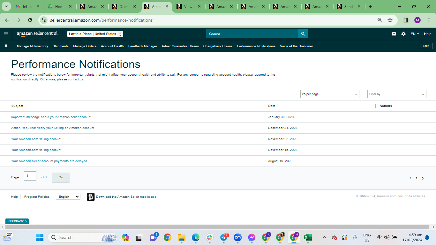Go to Manage Orders
Screen dimensions: 436x245
coord(85,46)
